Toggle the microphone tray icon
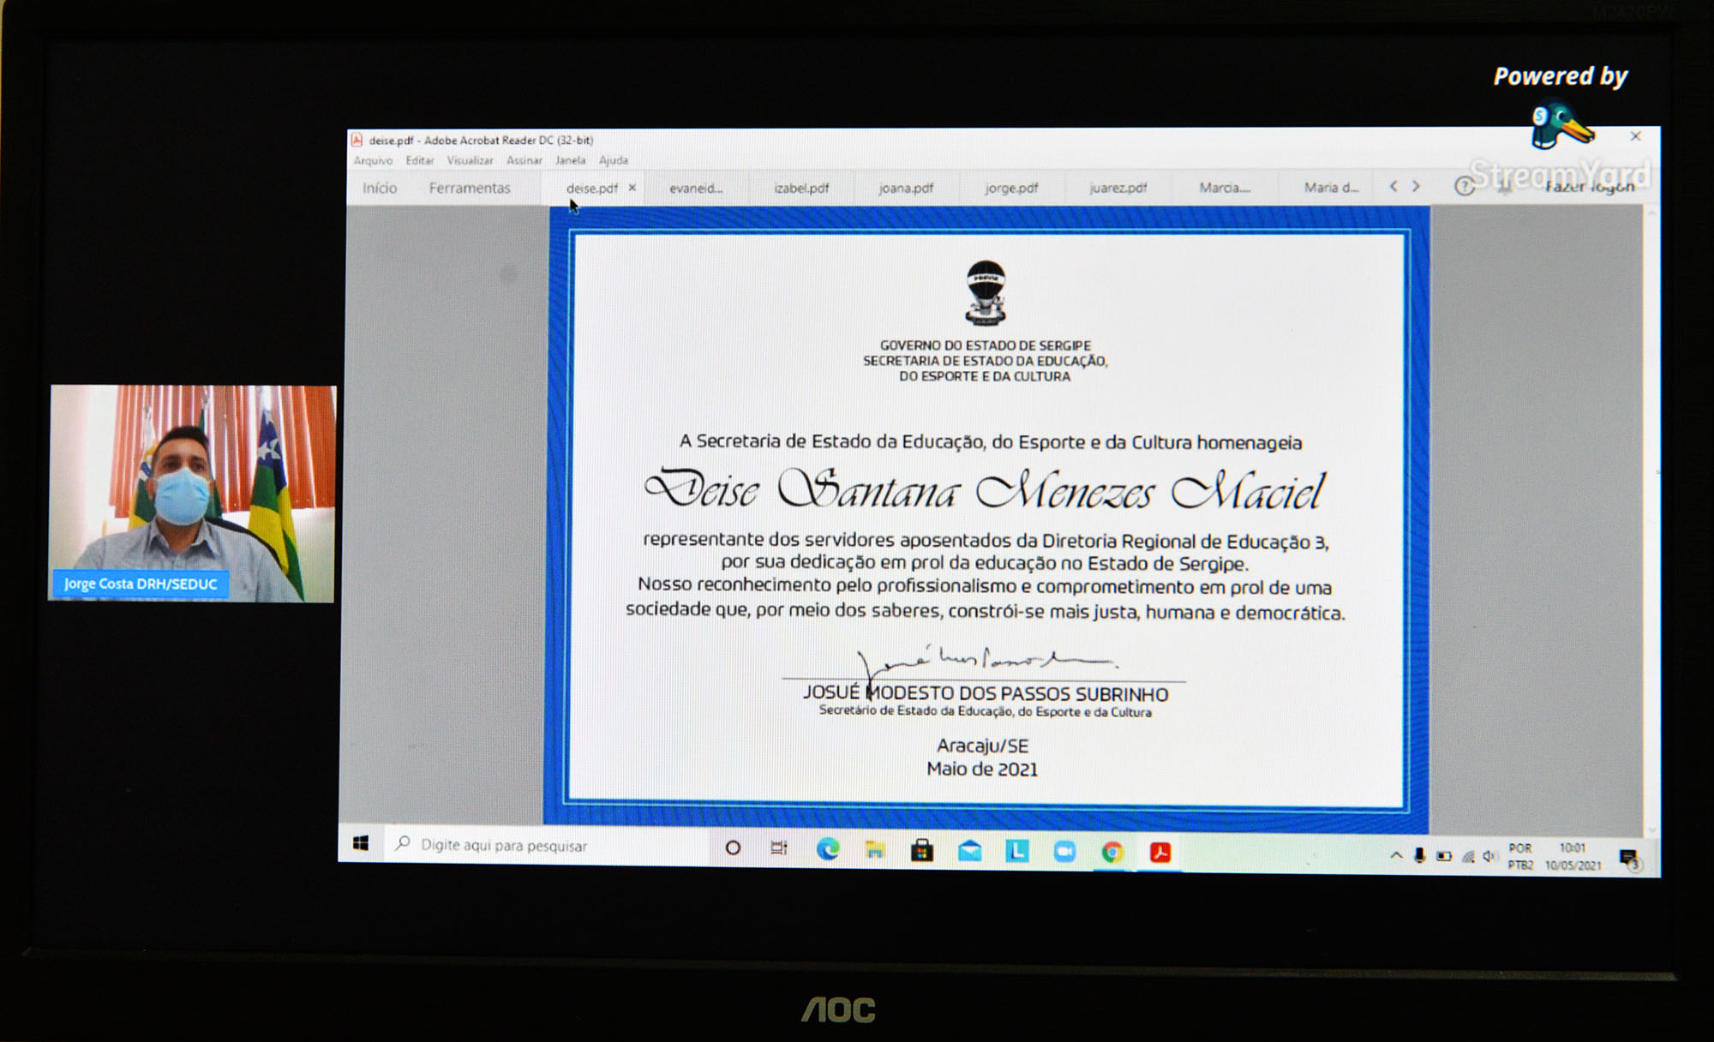Image resolution: width=1714 pixels, height=1042 pixels. 1420,855
